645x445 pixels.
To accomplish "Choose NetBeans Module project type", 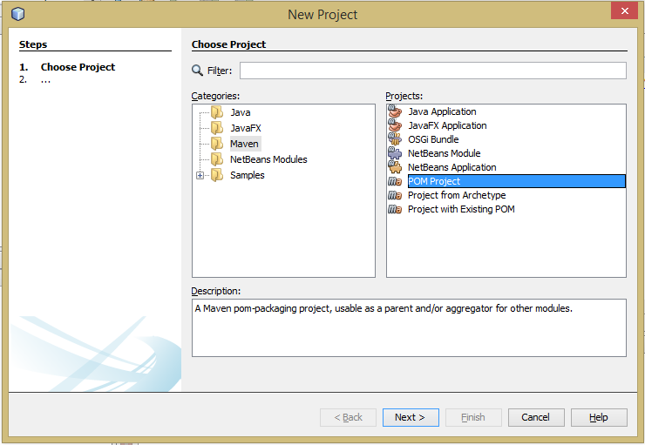I will point(445,153).
